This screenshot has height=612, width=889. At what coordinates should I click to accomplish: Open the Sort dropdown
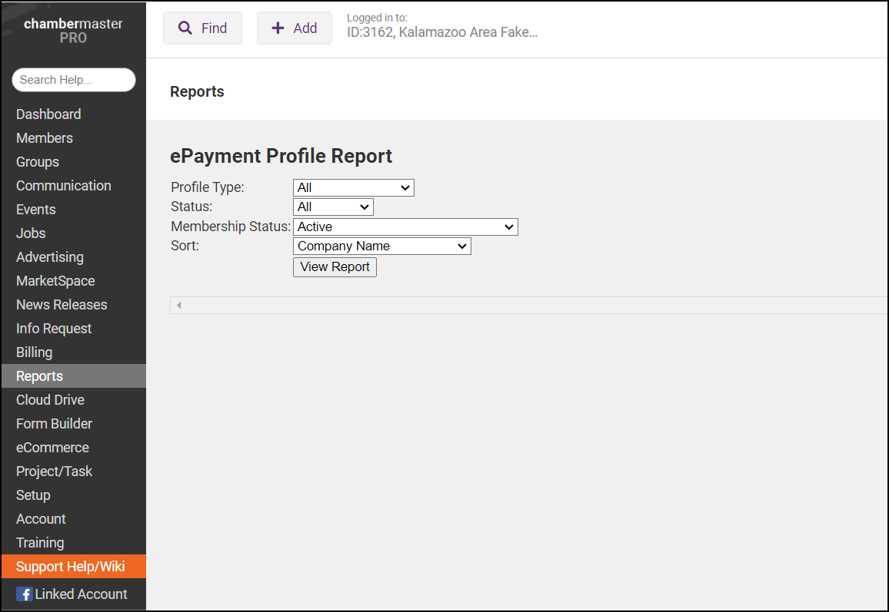(381, 246)
